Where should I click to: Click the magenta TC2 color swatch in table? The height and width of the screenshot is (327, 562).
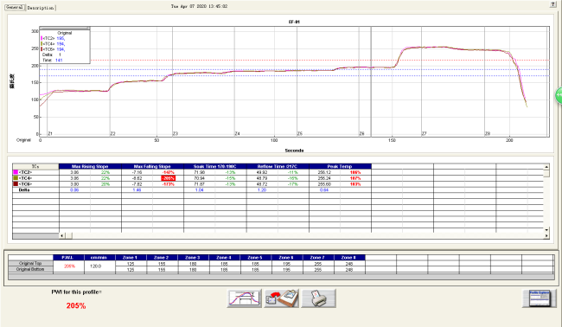point(16,172)
